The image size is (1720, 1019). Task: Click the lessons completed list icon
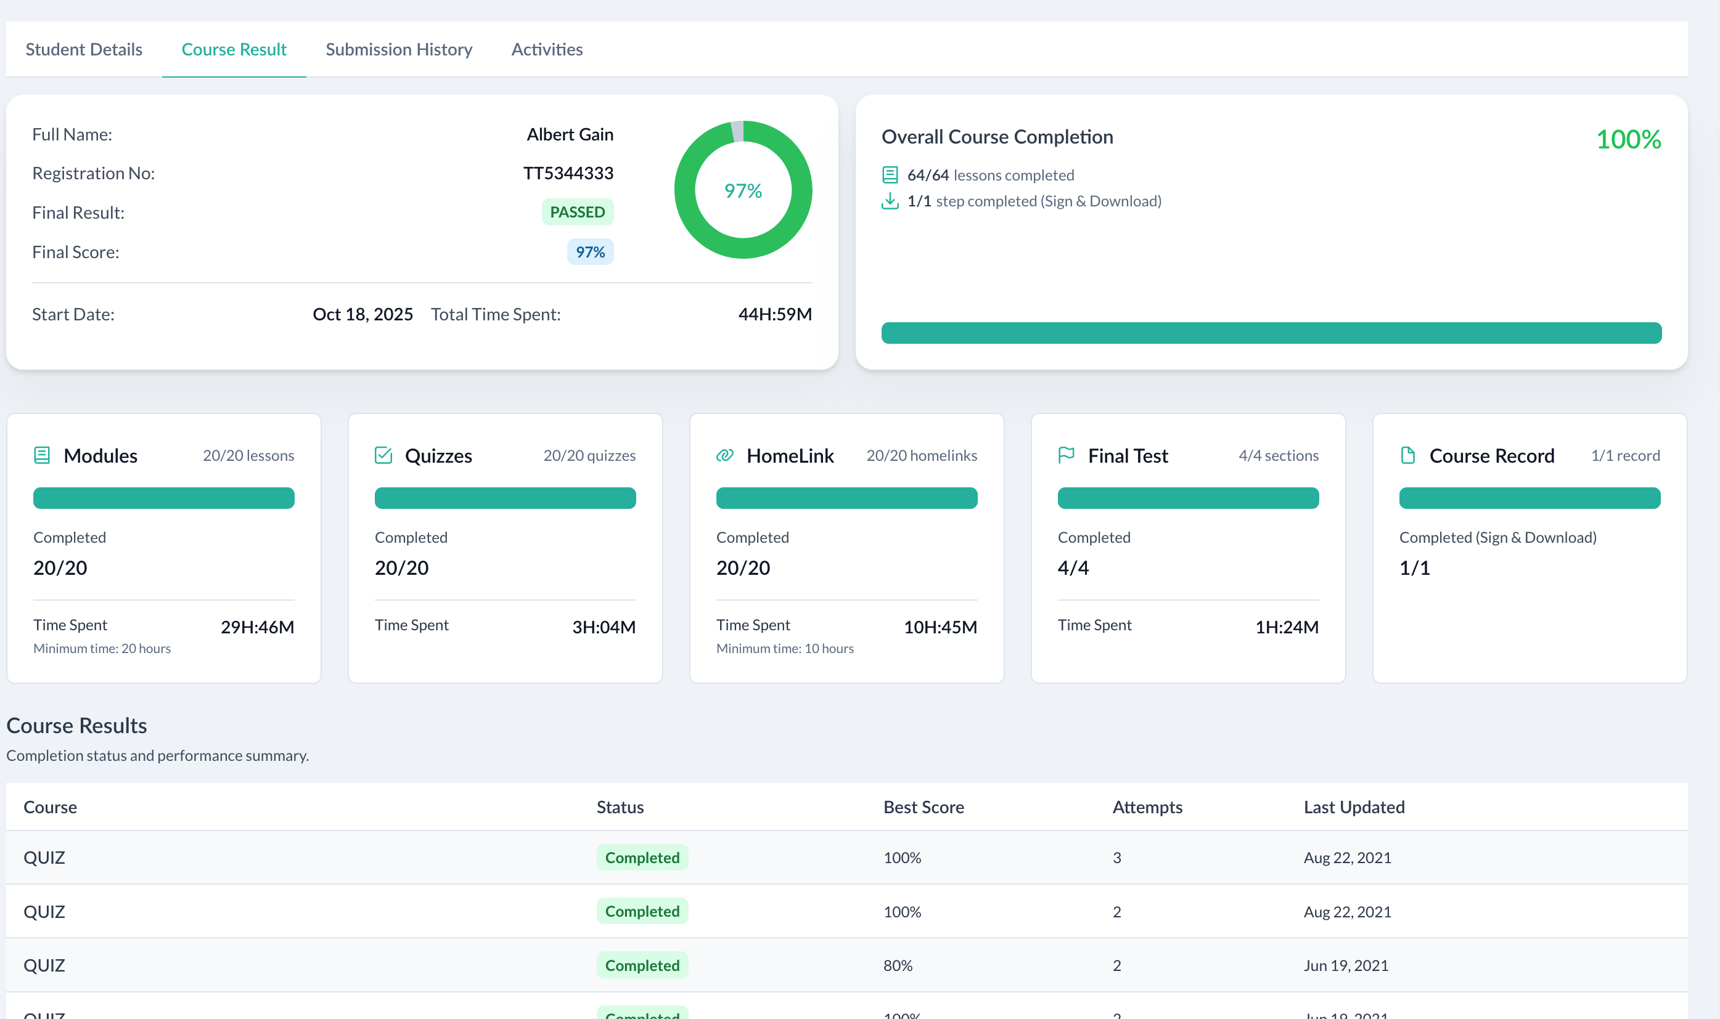coord(890,175)
